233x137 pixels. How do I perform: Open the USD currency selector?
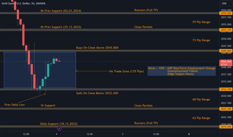pyautogui.click(x=226, y=3)
